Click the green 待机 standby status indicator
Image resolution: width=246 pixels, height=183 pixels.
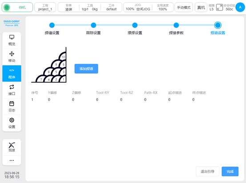pyautogui.click(x=17, y=7)
